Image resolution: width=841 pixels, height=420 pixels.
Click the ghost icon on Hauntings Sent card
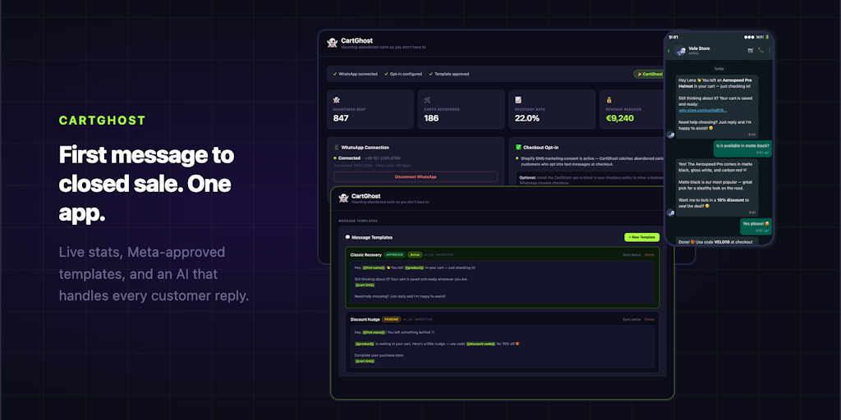[x=336, y=99]
